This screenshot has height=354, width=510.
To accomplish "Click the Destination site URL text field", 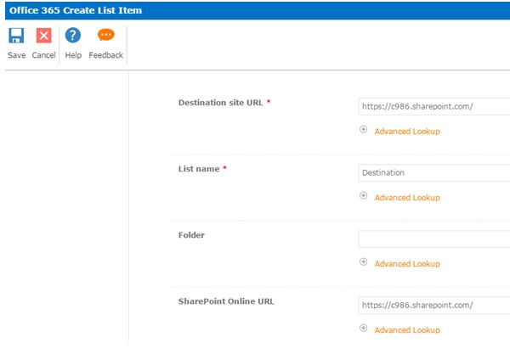I will pos(433,107).
